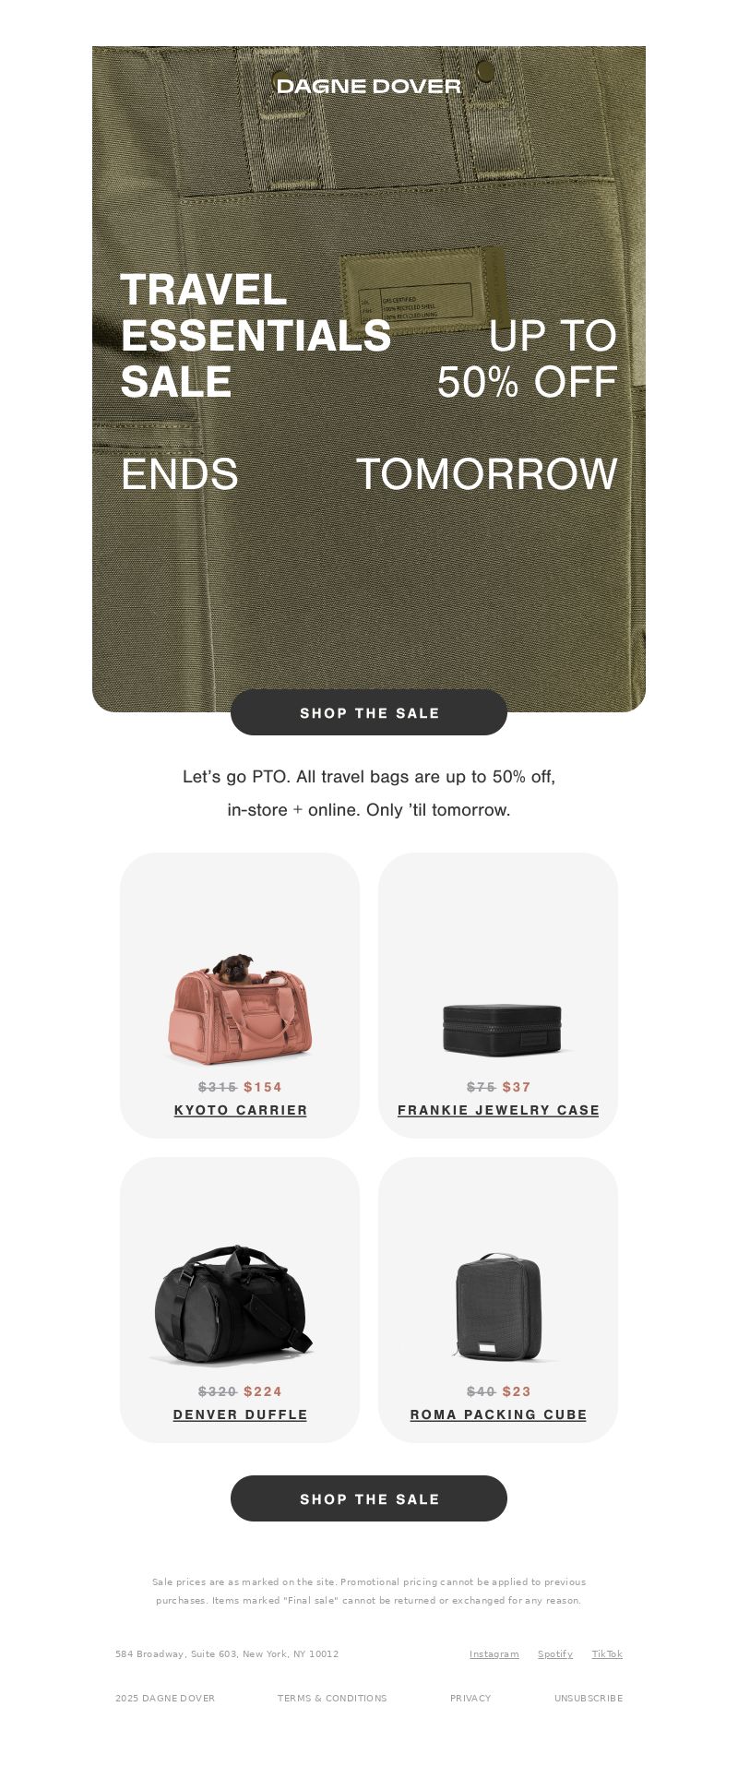Click the top Shop the Sale button
The height and width of the screenshot is (1790, 738).
pos(369,712)
